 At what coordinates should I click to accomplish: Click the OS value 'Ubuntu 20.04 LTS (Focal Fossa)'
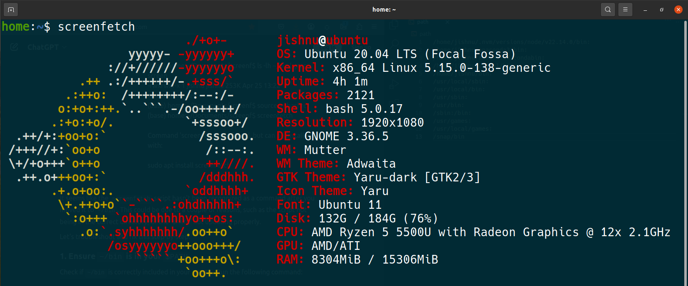(410, 54)
